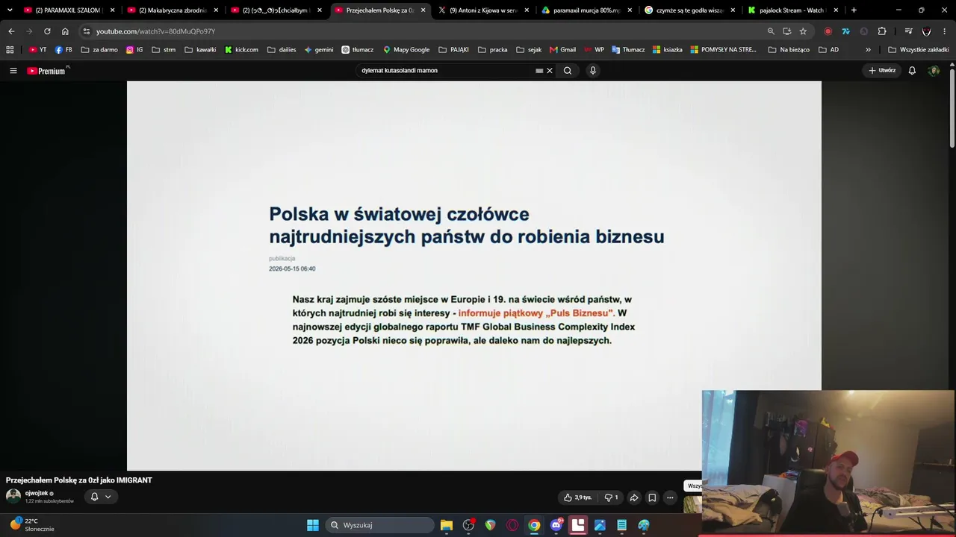
Task: Open the Wszystkie zakładki folder
Action: 918,50
